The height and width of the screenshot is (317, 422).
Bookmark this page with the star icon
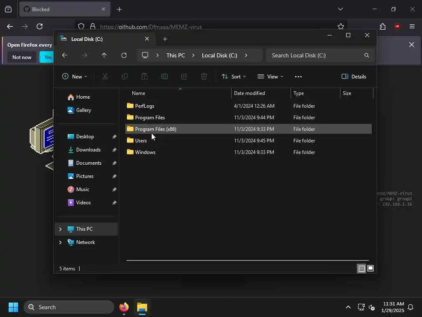pos(341,26)
